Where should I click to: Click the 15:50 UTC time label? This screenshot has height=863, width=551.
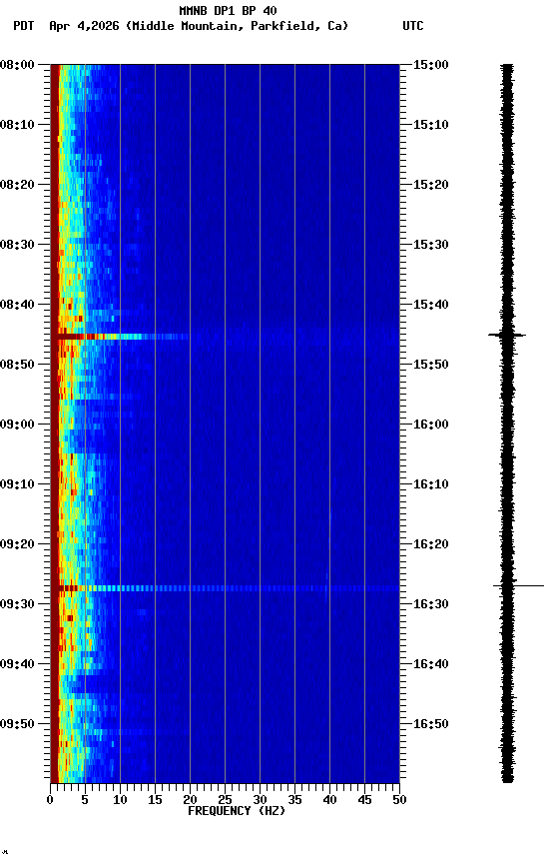tap(431, 365)
